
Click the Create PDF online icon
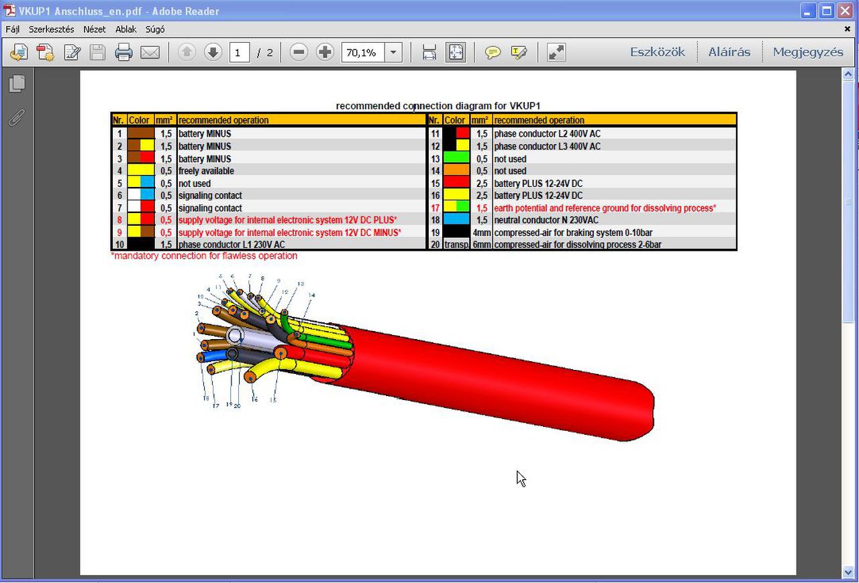pos(18,52)
